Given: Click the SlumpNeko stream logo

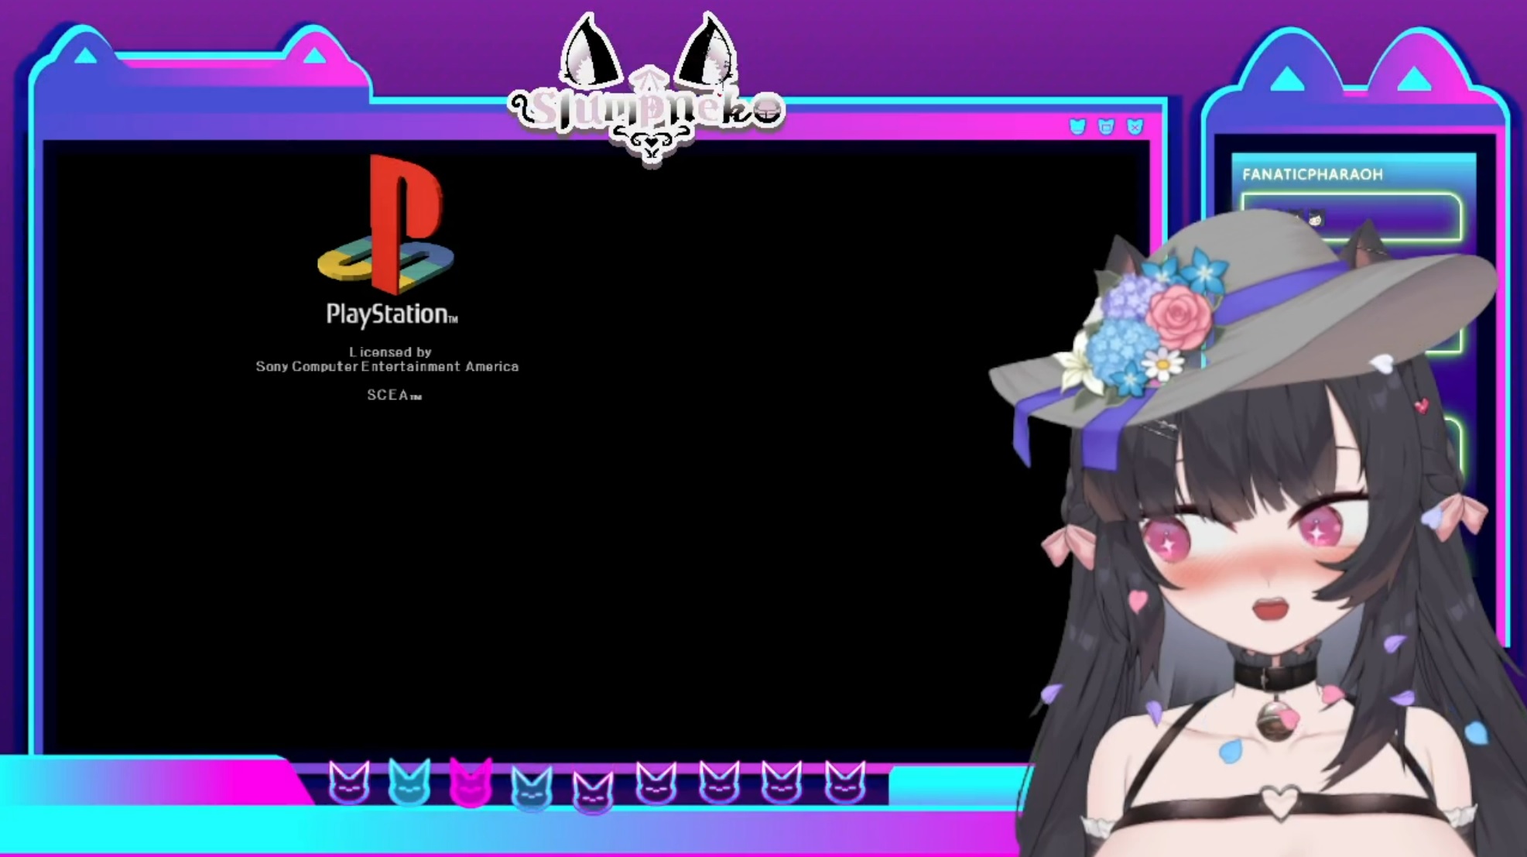Looking at the screenshot, I should [649, 91].
